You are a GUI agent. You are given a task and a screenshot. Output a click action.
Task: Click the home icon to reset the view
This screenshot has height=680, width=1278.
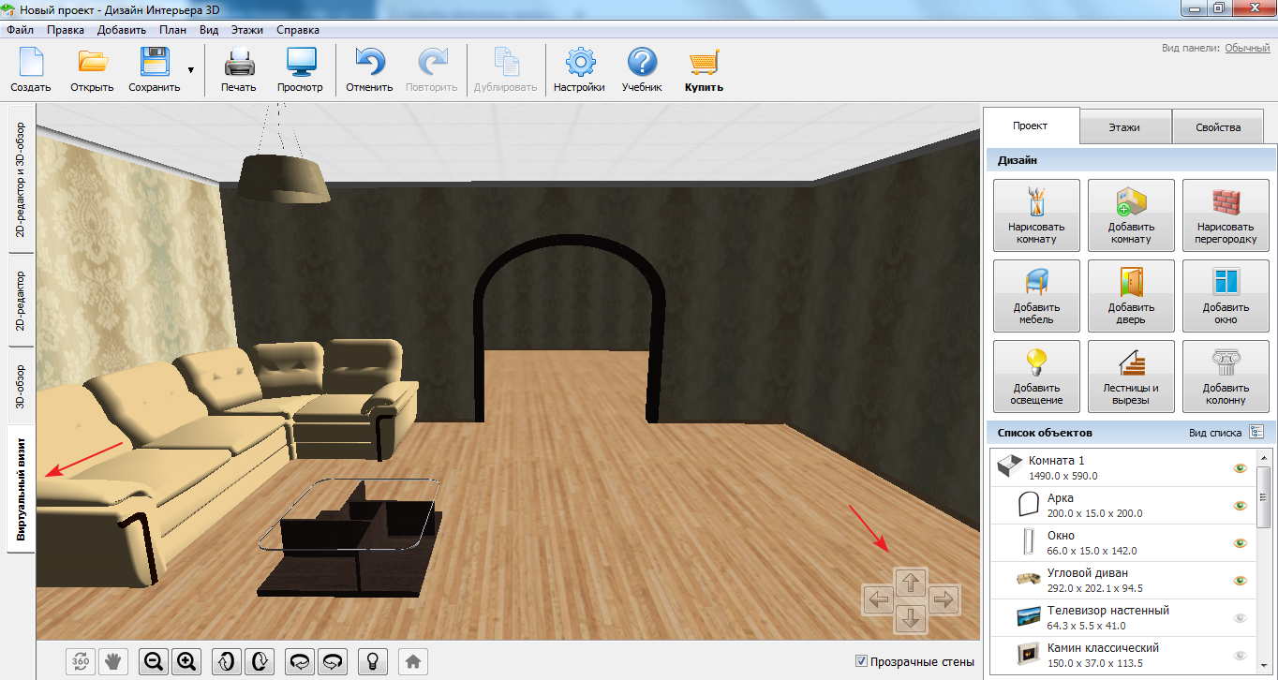(x=412, y=661)
